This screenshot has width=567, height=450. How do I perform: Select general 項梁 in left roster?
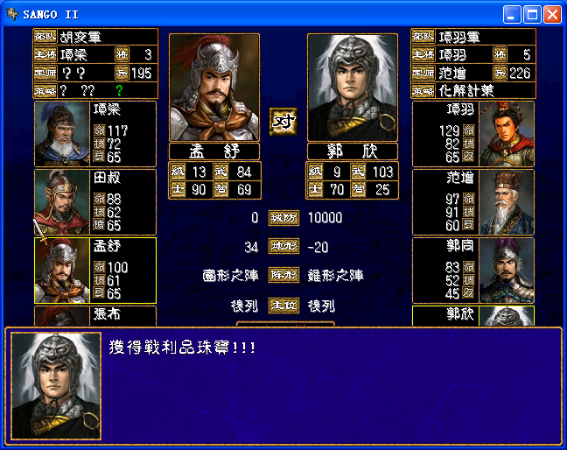point(95,134)
